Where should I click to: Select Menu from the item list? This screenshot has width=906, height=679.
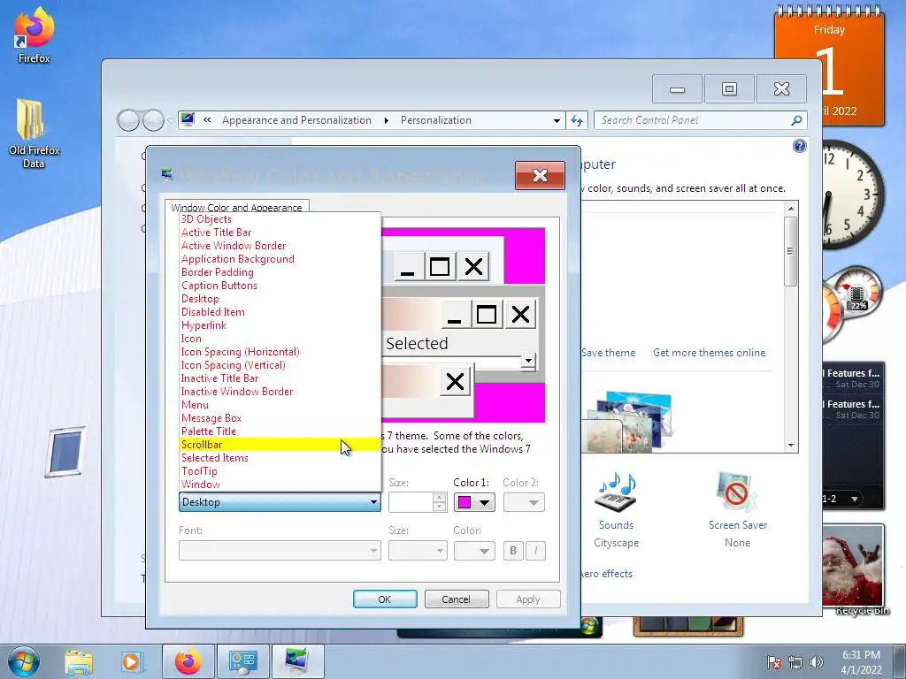pos(280,405)
